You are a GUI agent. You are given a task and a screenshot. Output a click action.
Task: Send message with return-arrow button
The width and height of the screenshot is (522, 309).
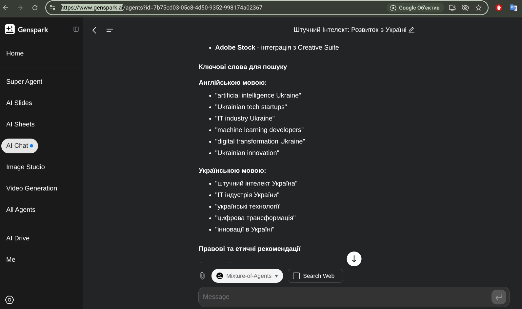[x=499, y=297]
